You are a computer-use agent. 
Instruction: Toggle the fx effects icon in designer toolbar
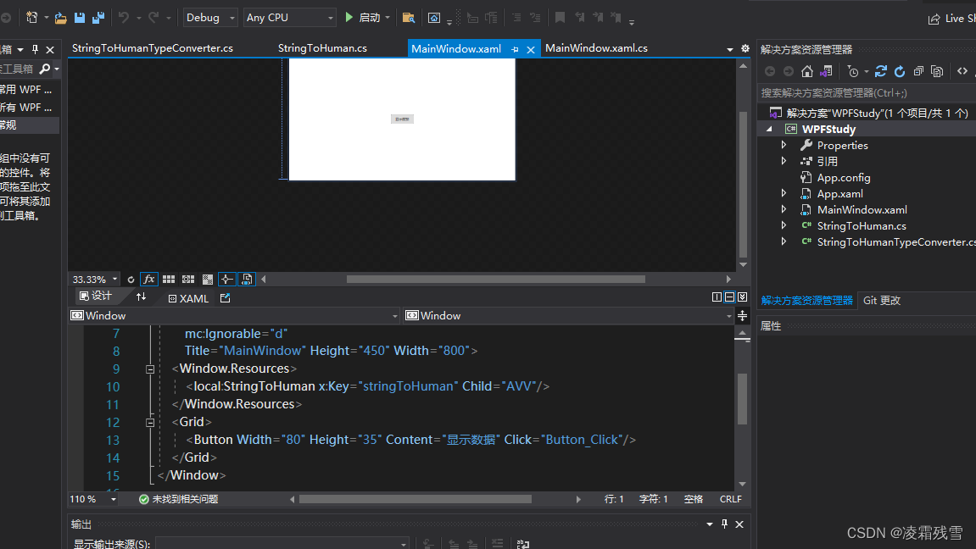tap(148, 279)
